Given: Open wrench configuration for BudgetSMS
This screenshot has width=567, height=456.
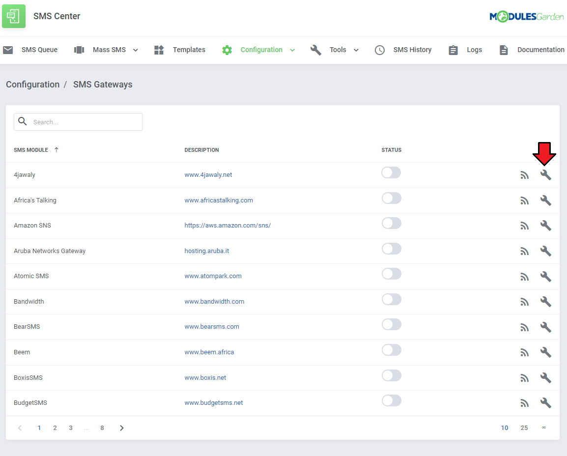Looking at the screenshot, I should pos(546,403).
